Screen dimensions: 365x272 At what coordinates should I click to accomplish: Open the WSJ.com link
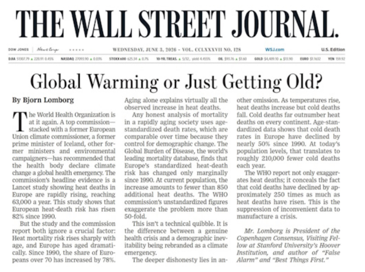(275, 50)
